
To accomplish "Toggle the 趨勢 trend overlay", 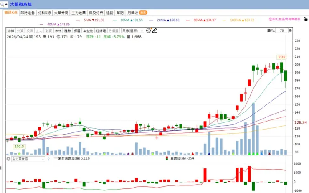I will coord(67,31).
